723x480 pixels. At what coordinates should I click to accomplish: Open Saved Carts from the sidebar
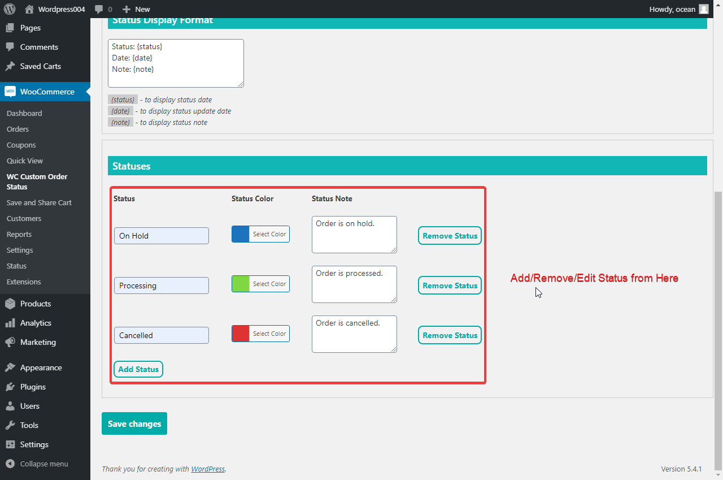[x=38, y=66]
